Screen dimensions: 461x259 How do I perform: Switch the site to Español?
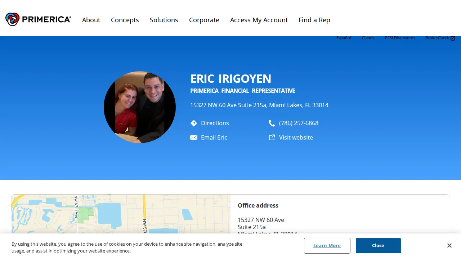pyautogui.click(x=344, y=38)
